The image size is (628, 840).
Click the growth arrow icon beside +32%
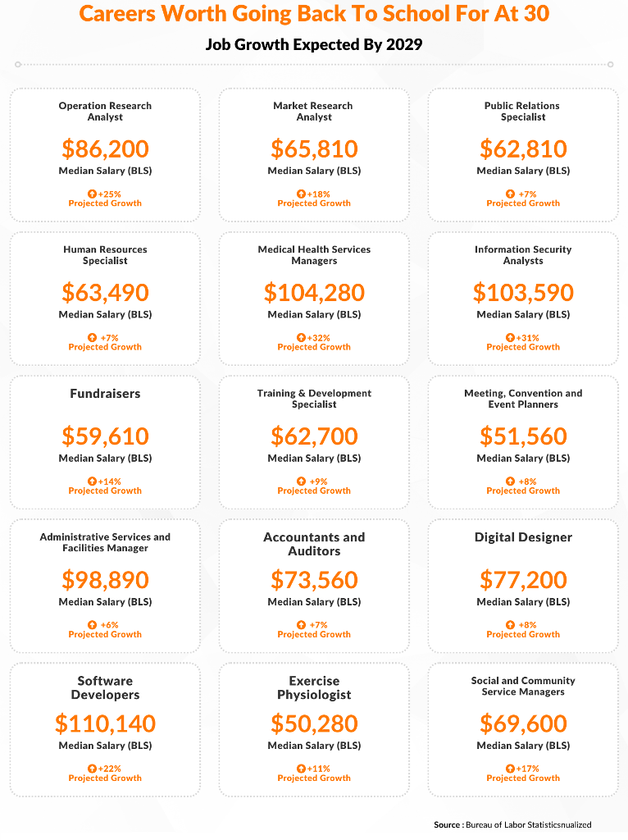coord(302,337)
